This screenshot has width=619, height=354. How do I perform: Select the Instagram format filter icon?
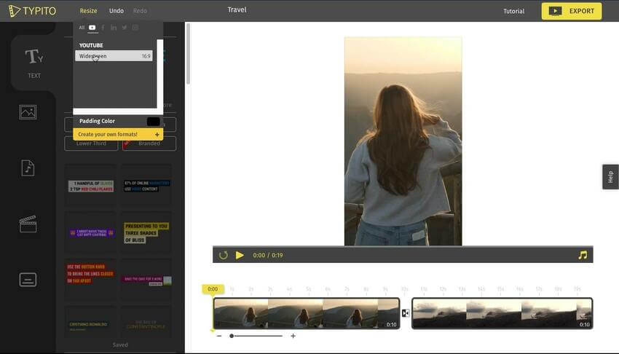point(135,28)
